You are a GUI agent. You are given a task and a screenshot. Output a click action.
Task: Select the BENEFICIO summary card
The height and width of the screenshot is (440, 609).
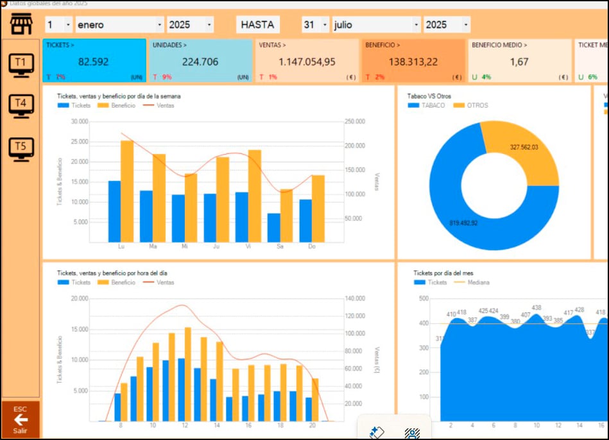(413, 61)
